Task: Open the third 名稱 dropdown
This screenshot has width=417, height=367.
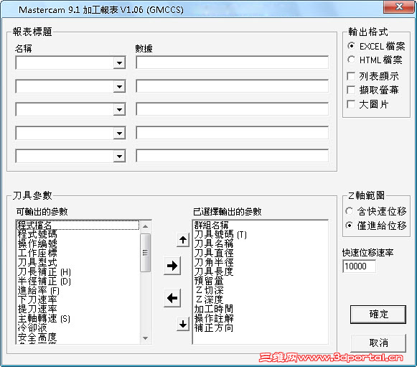Action: [x=119, y=109]
